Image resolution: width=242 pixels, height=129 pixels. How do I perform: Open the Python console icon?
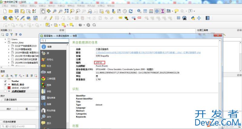coord(193,18)
